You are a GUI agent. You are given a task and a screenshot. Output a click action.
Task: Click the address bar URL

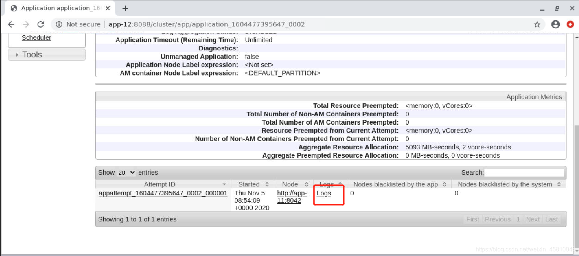coord(207,24)
